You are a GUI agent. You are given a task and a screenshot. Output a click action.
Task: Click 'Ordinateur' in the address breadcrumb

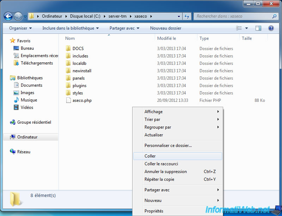coord(52,16)
